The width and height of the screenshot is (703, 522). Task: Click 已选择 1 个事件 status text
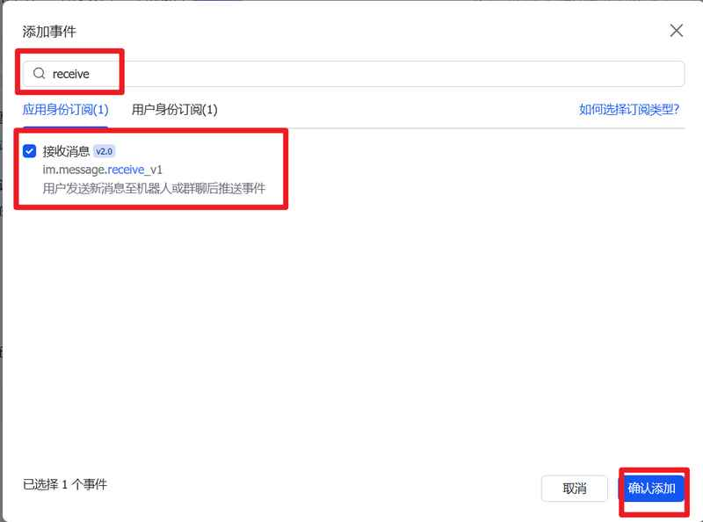click(x=65, y=484)
